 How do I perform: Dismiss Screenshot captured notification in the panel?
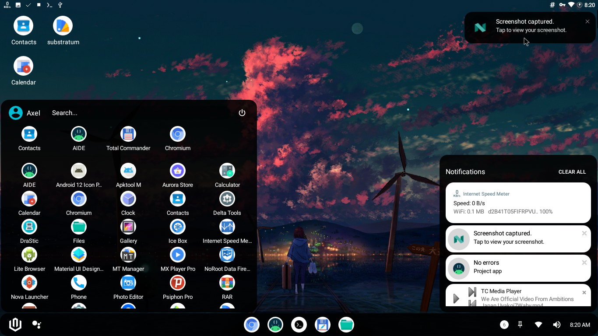(x=584, y=233)
